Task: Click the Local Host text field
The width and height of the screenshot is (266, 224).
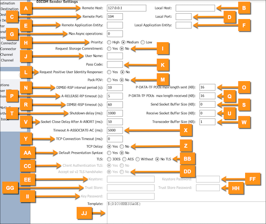Action: 195,8
